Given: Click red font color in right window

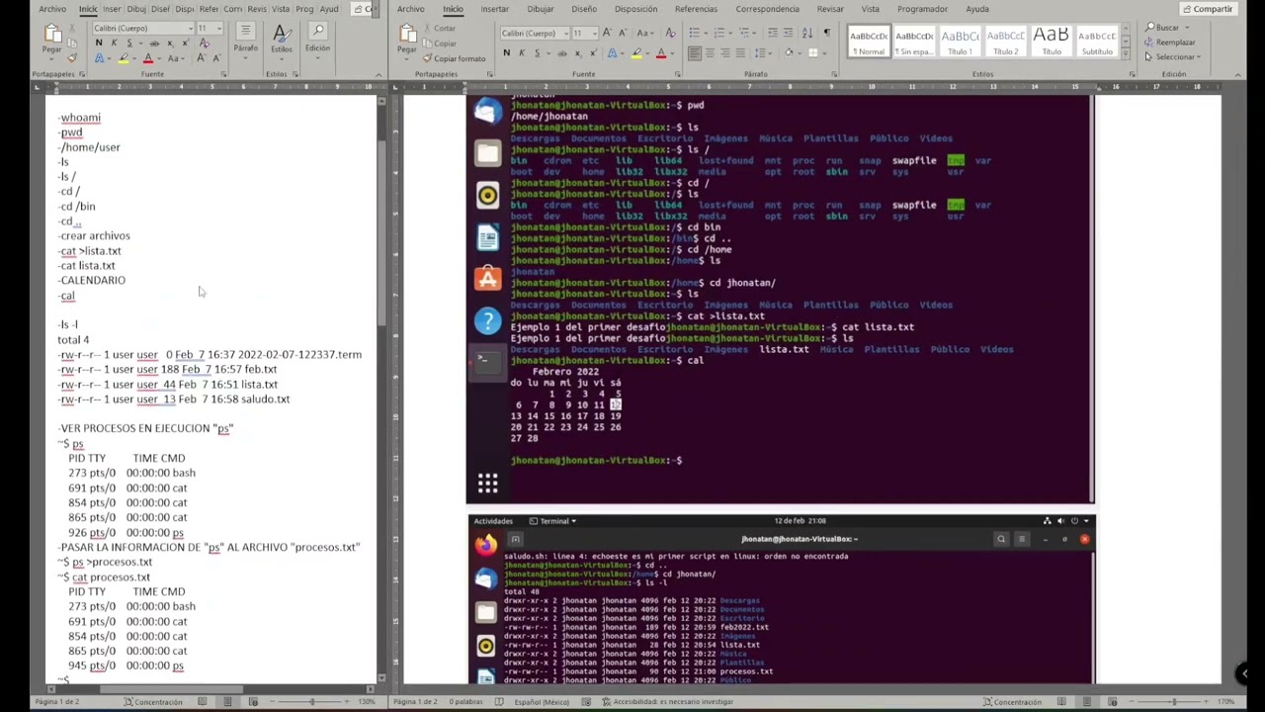Looking at the screenshot, I should click(660, 53).
